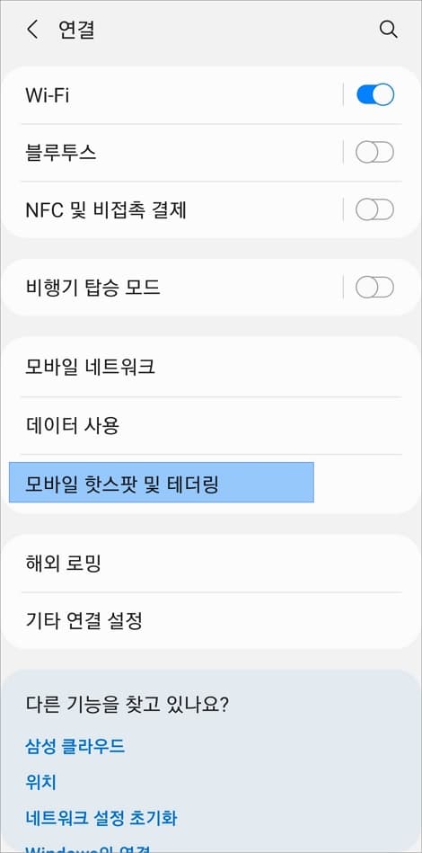422x853 pixels.
Task: Tap the back arrow beside 연결
Action: (32, 30)
